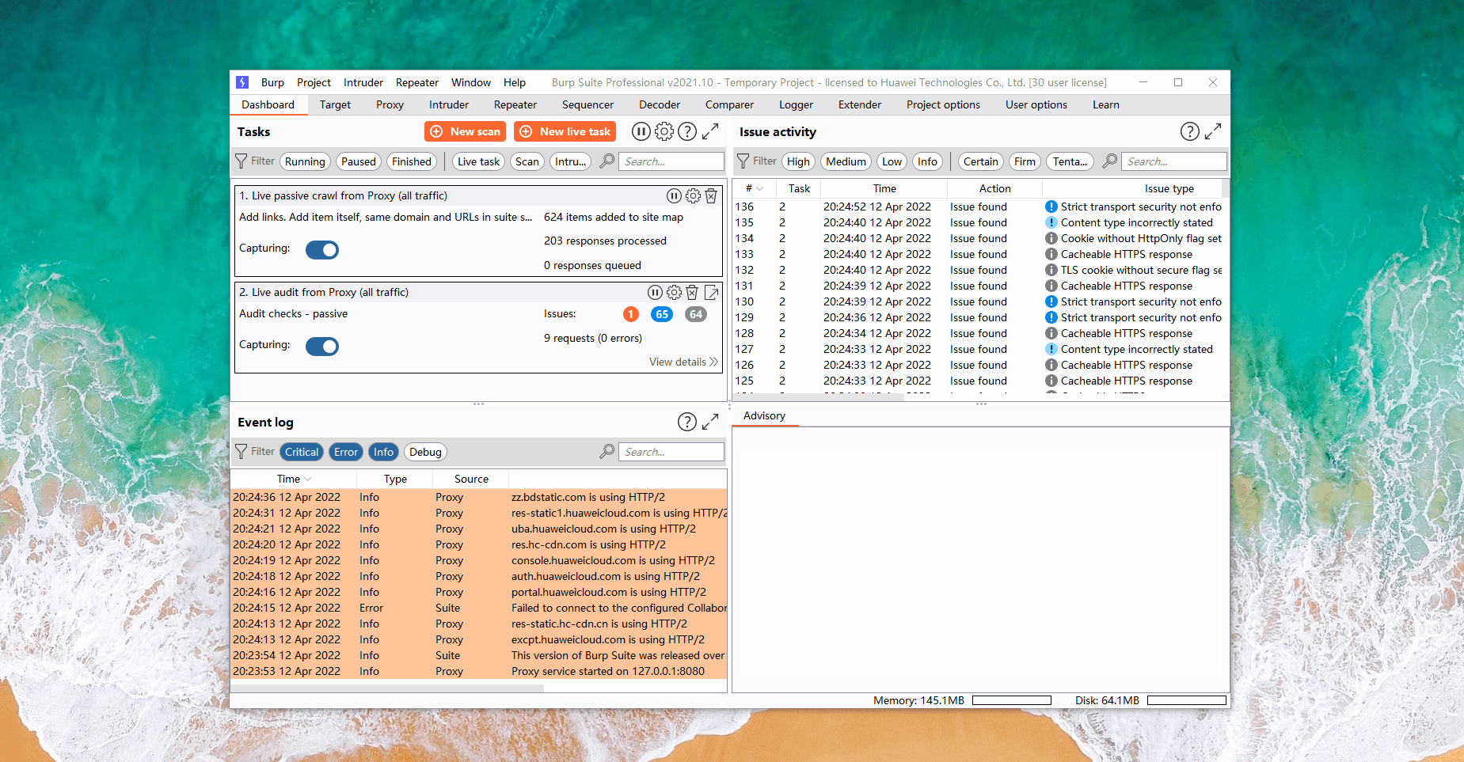The image size is (1464, 762).
Task: Open settings for Live passive crawl task
Action: (x=693, y=195)
